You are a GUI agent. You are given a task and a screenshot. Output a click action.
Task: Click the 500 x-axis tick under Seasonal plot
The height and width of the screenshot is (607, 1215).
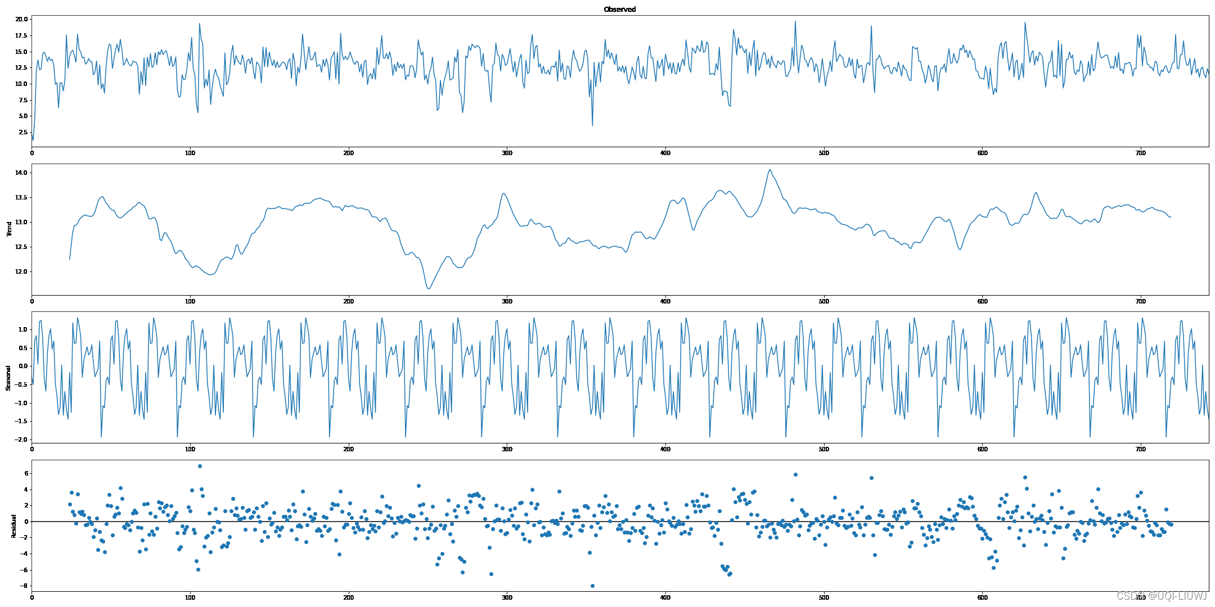pyautogui.click(x=824, y=449)
